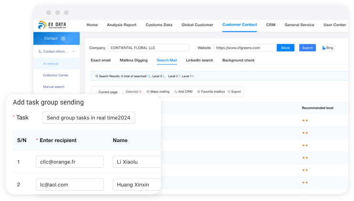Click the Favorite mailbox star icon
This screenshot has height=201, width=354.
click(x=198, y=91)
